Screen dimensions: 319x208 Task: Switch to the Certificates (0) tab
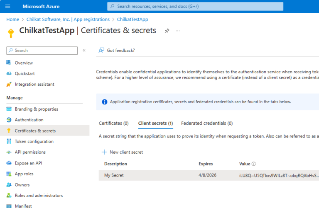coord(113,123)
